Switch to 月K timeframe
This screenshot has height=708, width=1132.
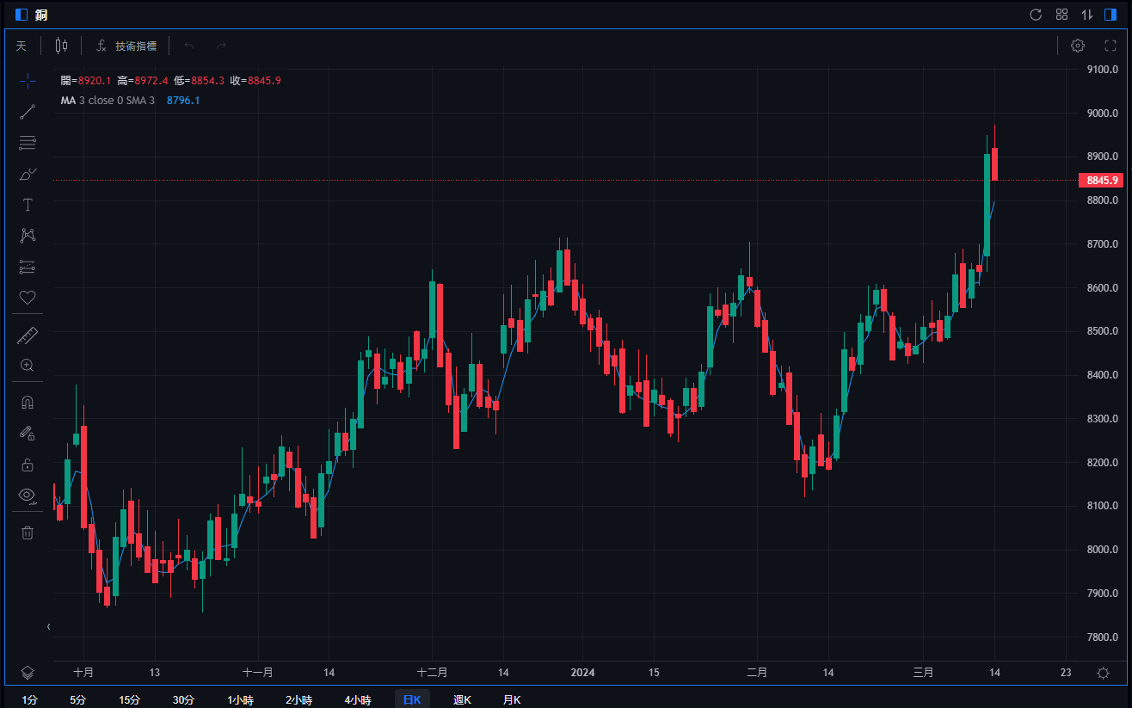(x=512, y=699)
